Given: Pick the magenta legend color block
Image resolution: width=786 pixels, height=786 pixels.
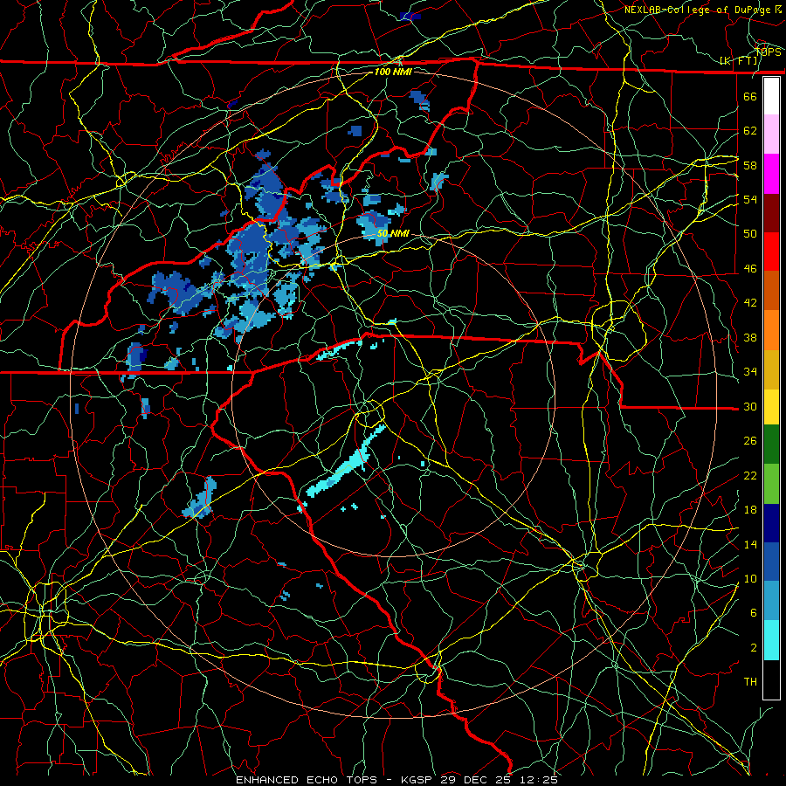Looking at the screenshot, I should tap(771, 174).
